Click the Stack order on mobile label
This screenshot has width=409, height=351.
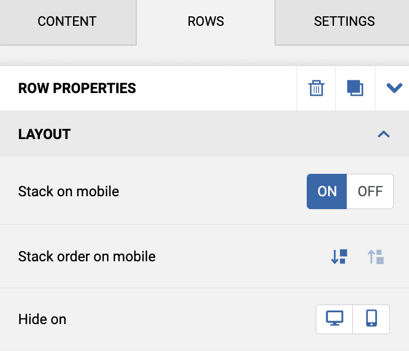click(x=87, y=257)
